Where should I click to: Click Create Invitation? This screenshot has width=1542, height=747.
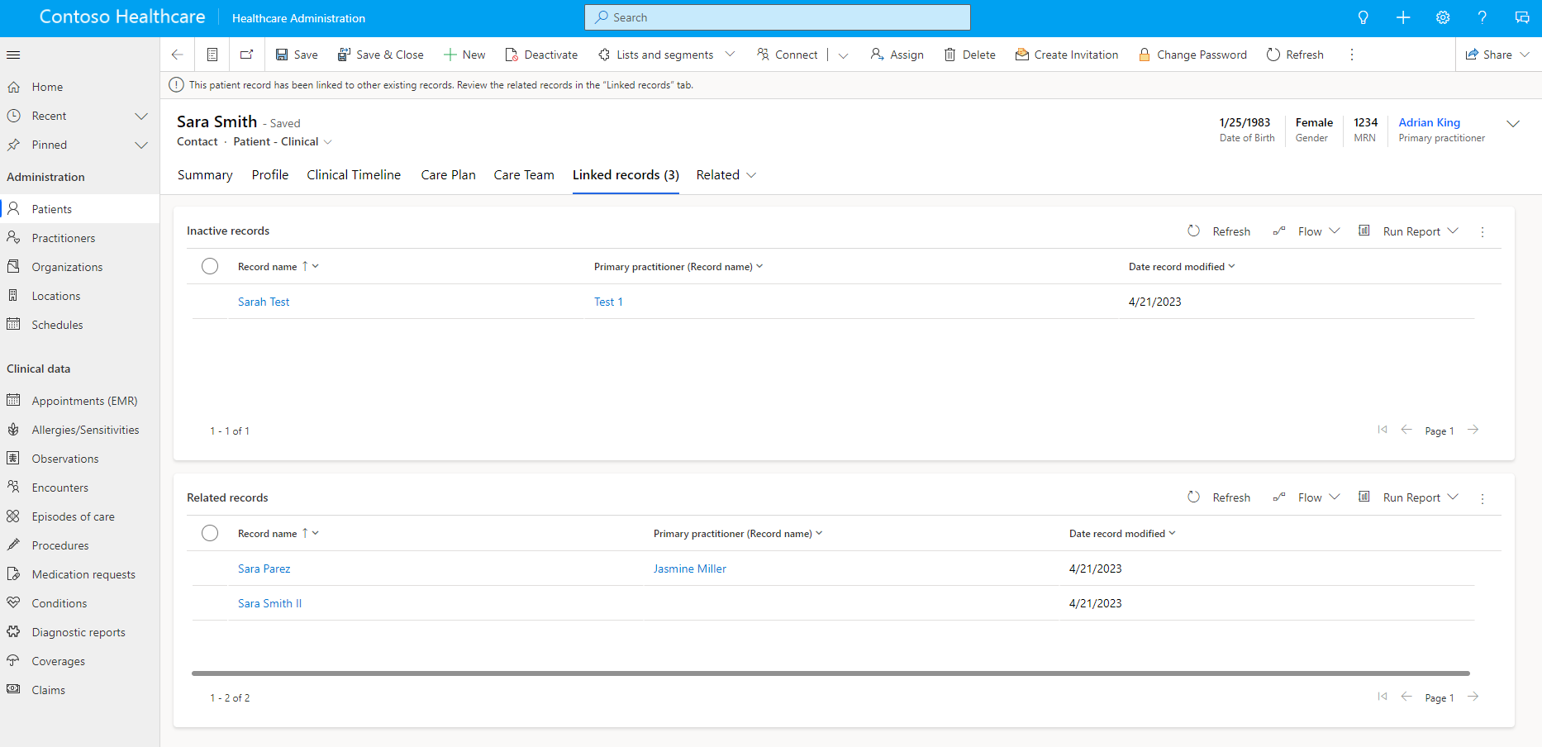tap(1067, 55)
